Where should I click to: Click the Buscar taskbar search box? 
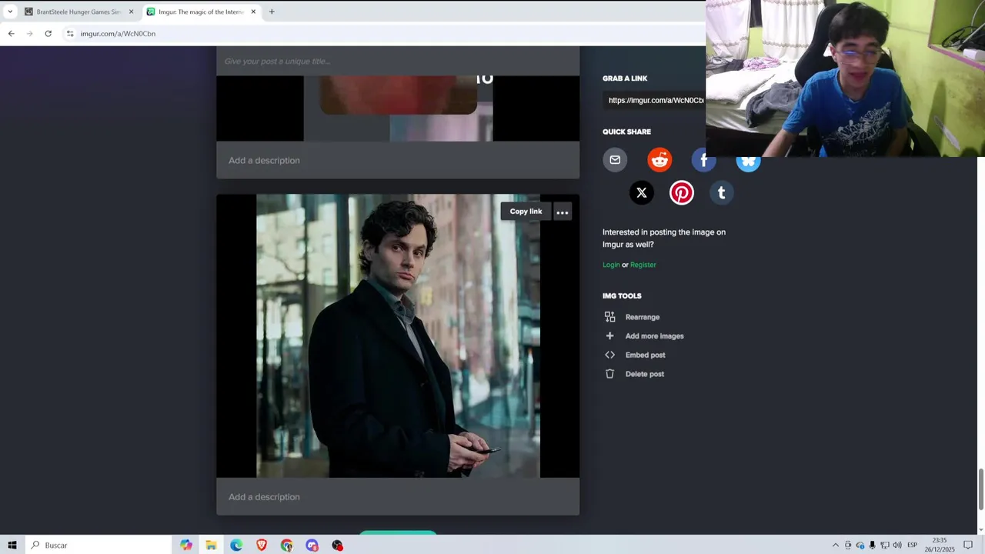[x=98, y=545]
